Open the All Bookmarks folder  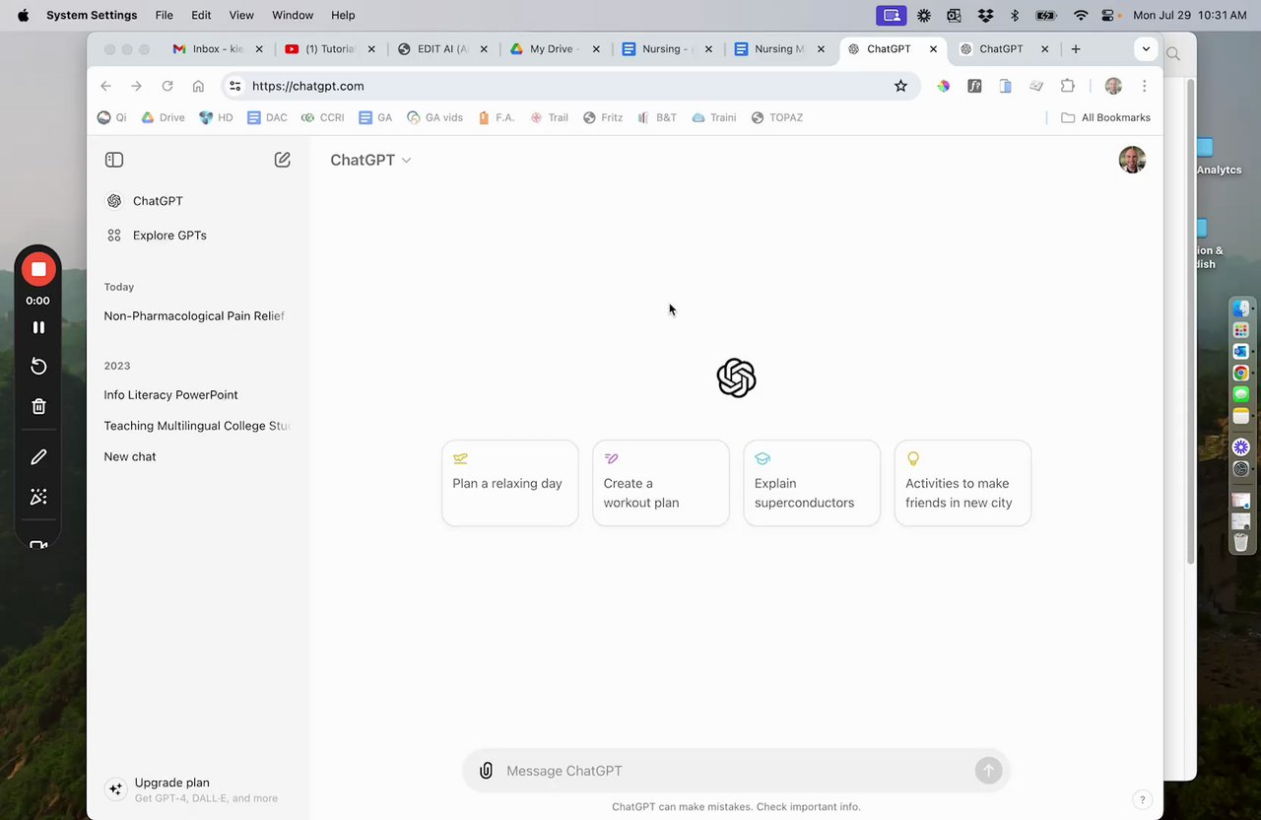pyautogui.click(x=1105, y=117)
